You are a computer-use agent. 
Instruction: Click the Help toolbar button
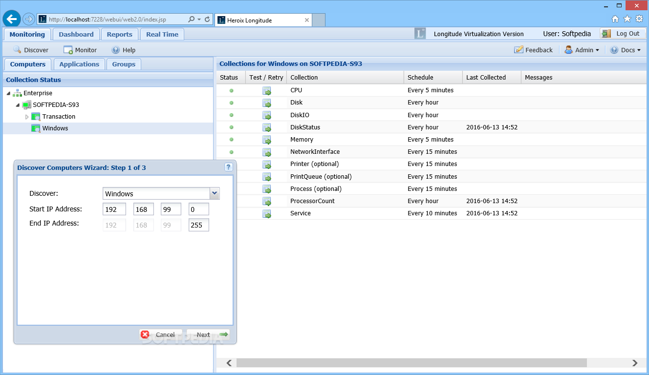point(124,50)
